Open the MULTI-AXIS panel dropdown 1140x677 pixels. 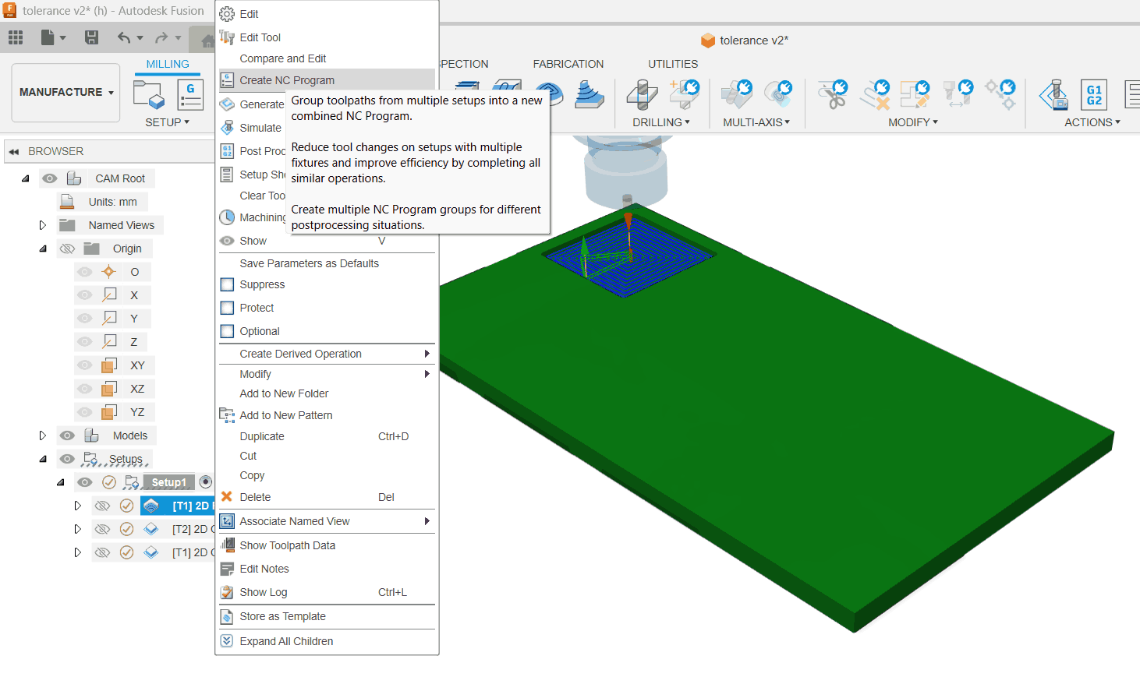[x=756, y=122]
